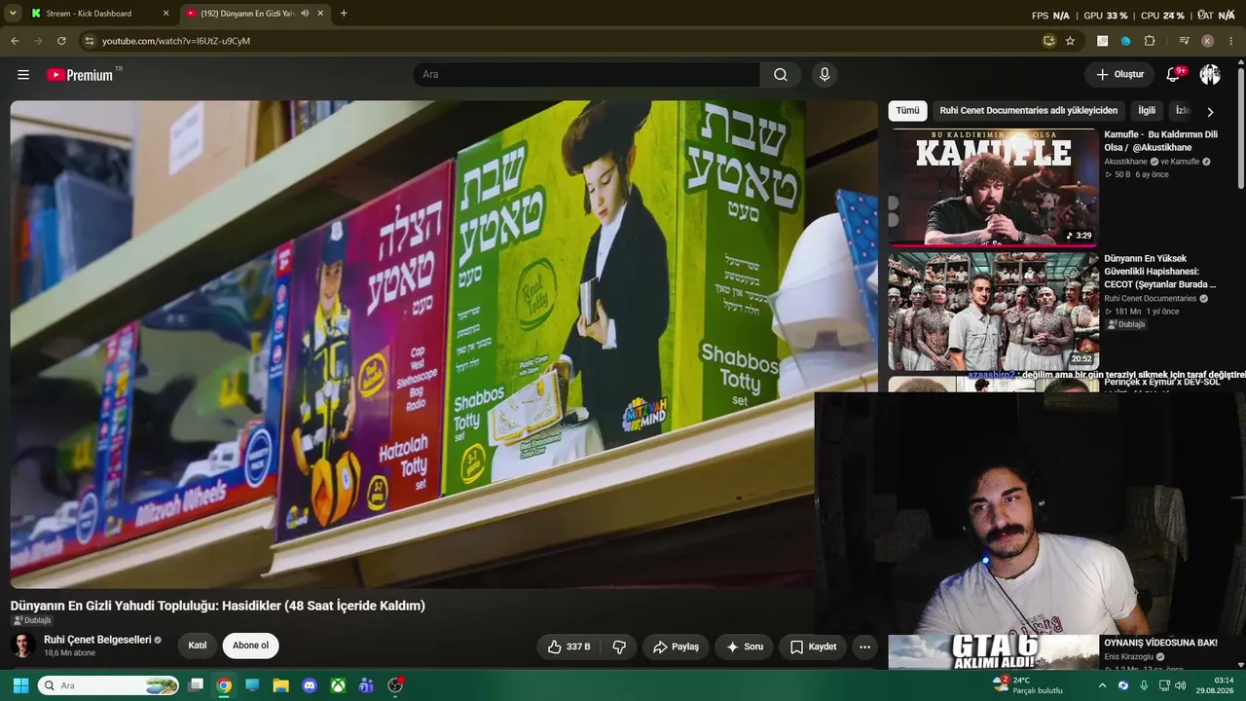Open YouTube notifications bell
Image resolution: width=1246 pixels, height=701 pixels.
1174,75
